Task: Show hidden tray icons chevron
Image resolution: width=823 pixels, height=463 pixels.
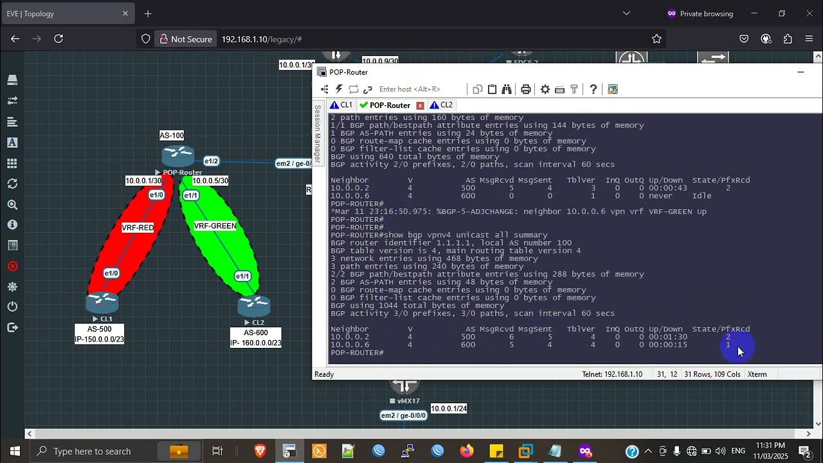Action: tap(647, 451)
